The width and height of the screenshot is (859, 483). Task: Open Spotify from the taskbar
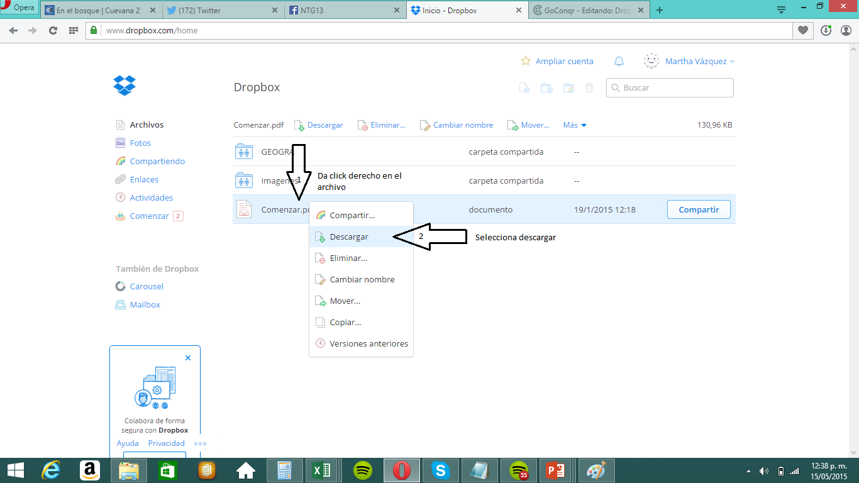362,470
